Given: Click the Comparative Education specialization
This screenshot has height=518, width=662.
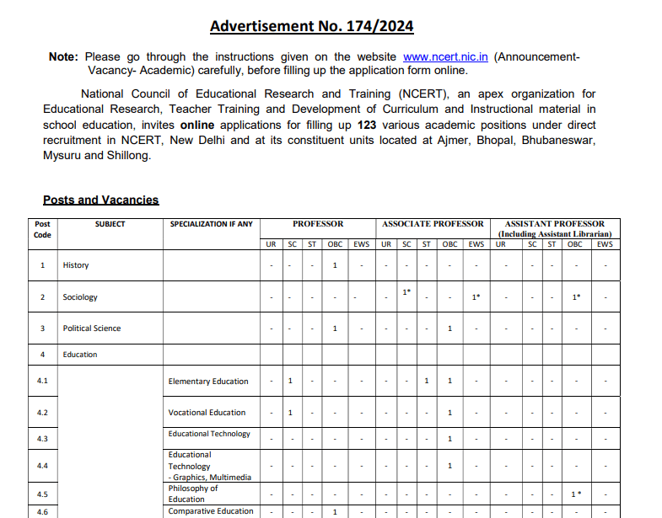Looking at the screenshot, I should (x=211, y=511).
